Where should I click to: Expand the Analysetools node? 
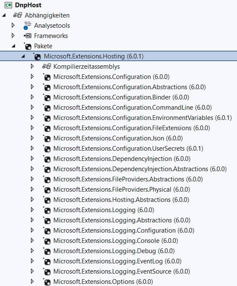point(13,25)
